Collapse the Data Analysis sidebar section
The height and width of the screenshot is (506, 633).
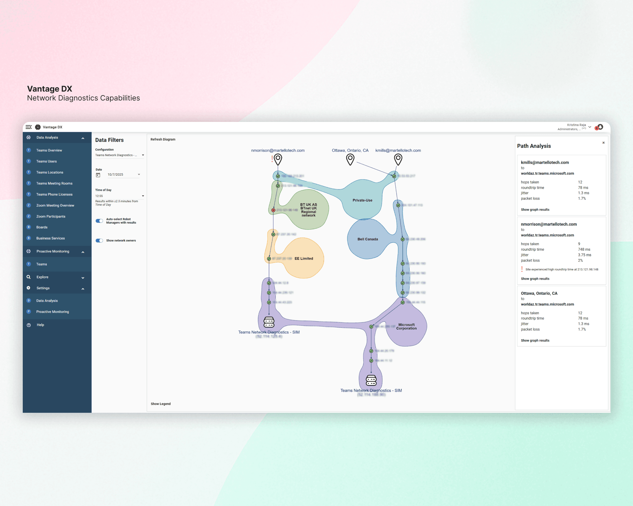(83, 138)
